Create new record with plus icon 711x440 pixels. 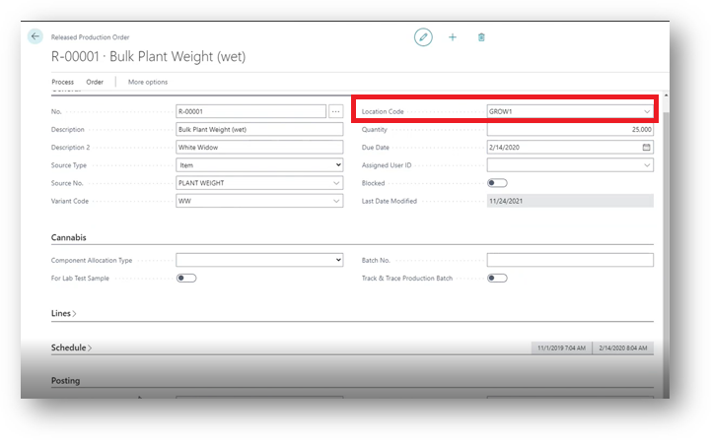coord(453,37)
